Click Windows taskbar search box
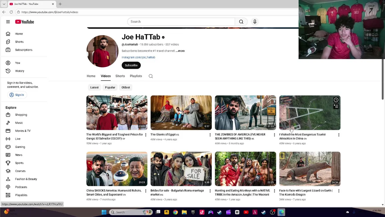Image resolution: width=385 pixels, height=217 pixels. 131,212
